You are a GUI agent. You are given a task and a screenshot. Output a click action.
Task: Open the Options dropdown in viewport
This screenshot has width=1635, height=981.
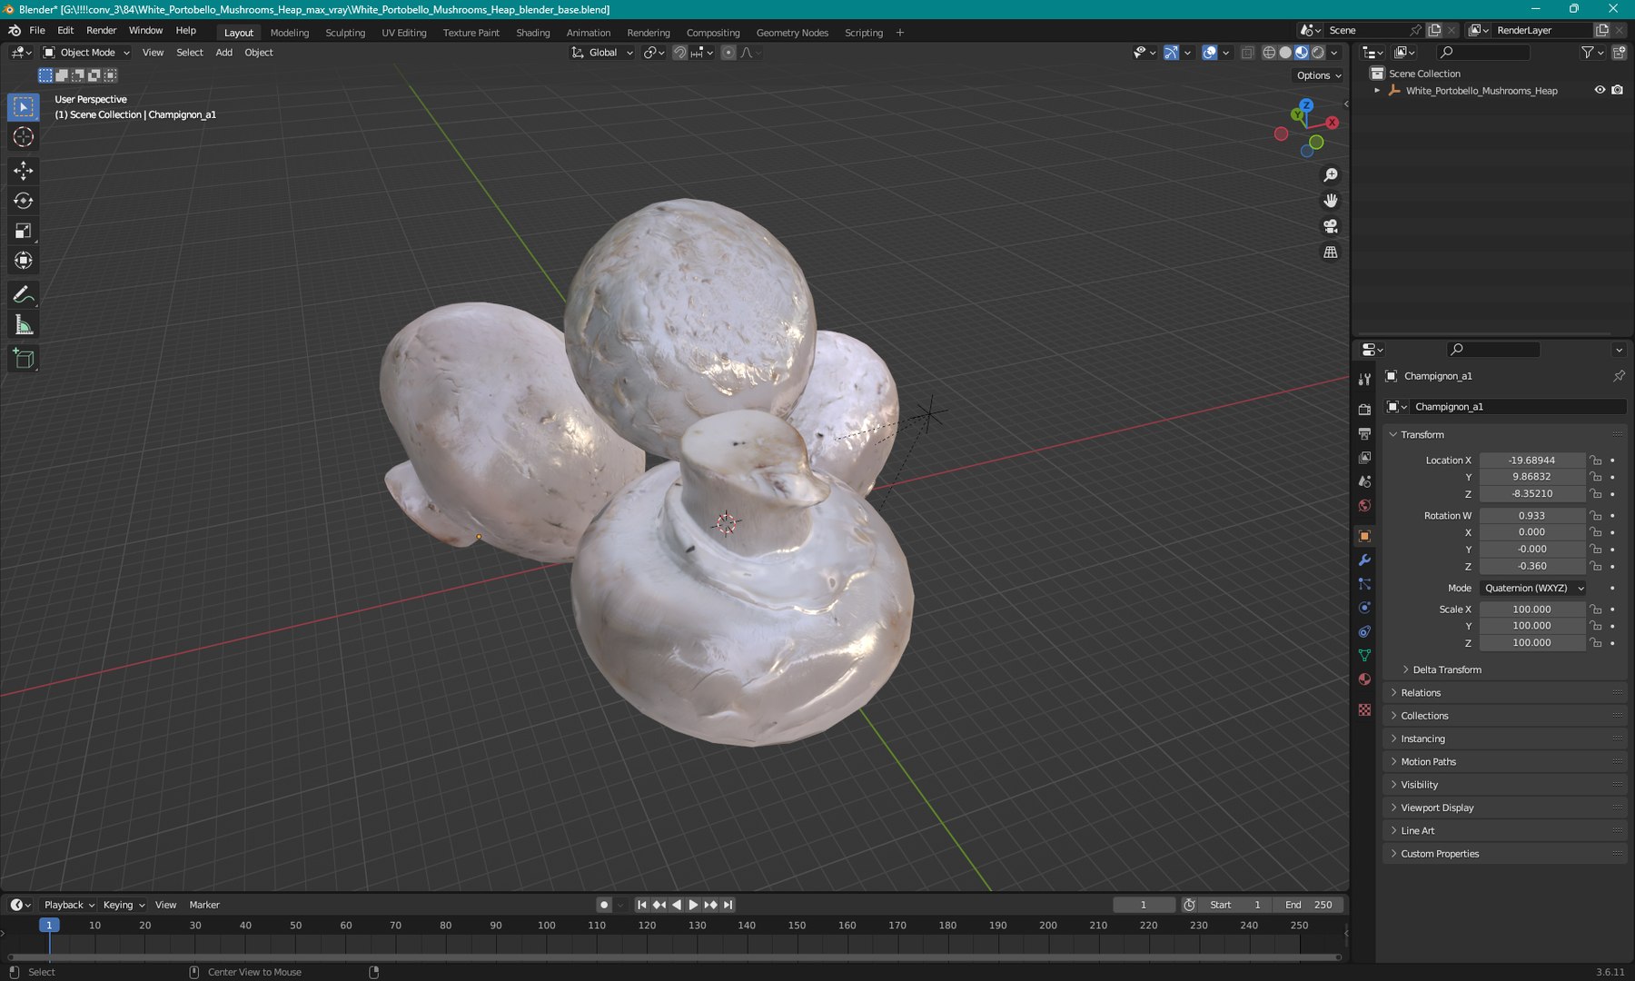pos(1319,75)
